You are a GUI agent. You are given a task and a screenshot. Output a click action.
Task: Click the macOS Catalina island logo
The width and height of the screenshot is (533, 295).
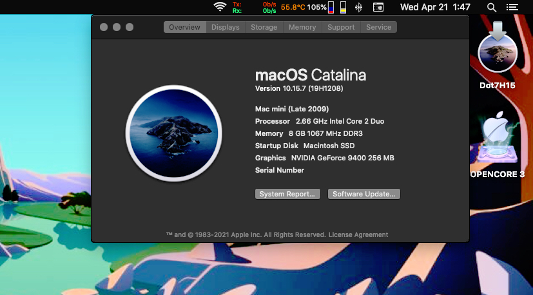[x=174, y=133]
